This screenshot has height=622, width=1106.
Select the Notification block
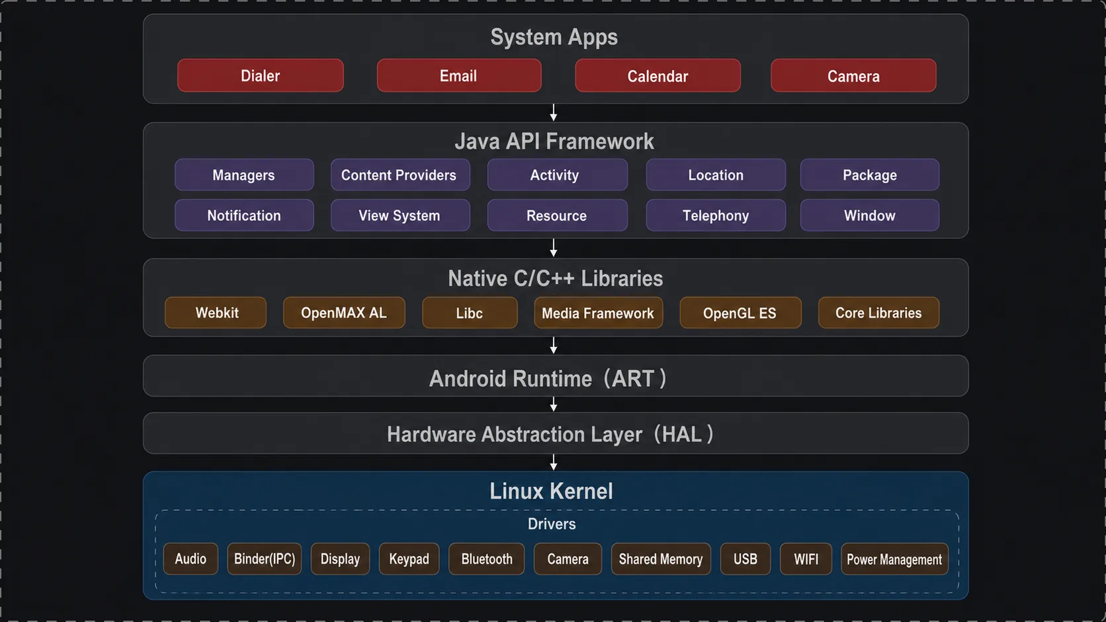(244, 215)
